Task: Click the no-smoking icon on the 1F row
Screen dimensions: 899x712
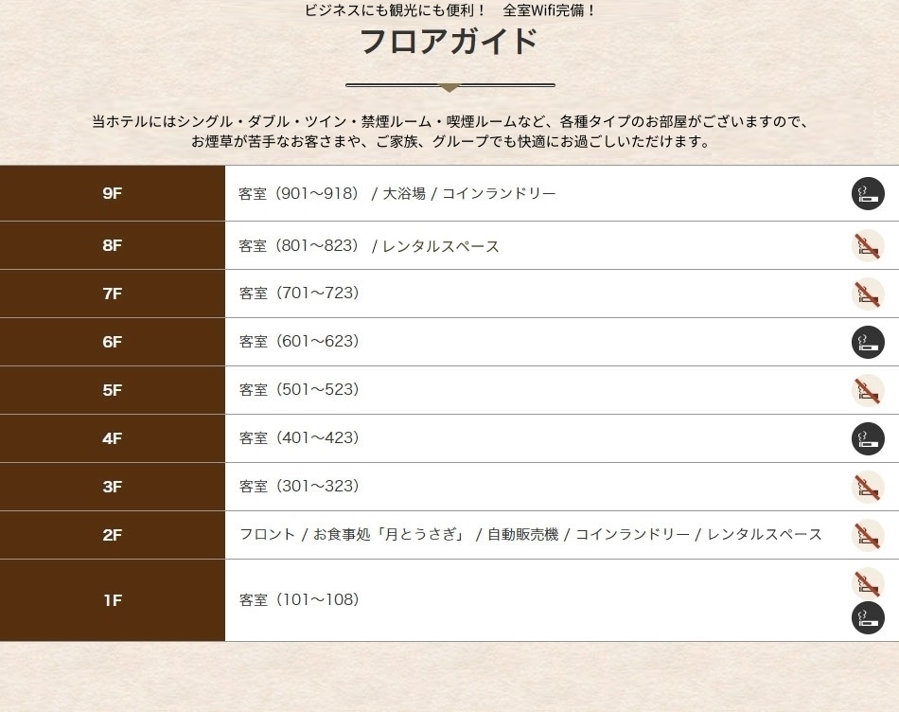Action: pyautogui.click(x=868, y=583)
